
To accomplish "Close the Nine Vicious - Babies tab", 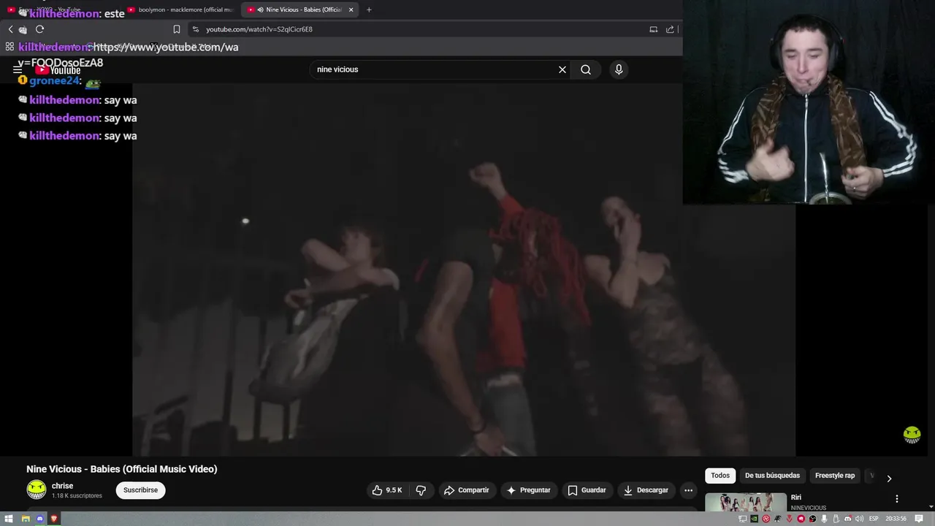I will (x=351, y=9).
